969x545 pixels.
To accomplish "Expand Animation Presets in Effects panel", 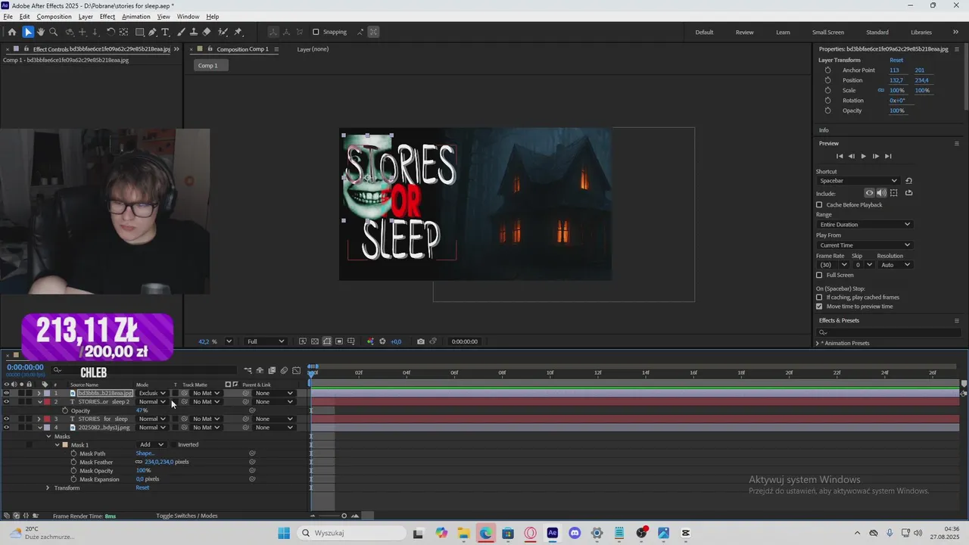I will [818, 344].
